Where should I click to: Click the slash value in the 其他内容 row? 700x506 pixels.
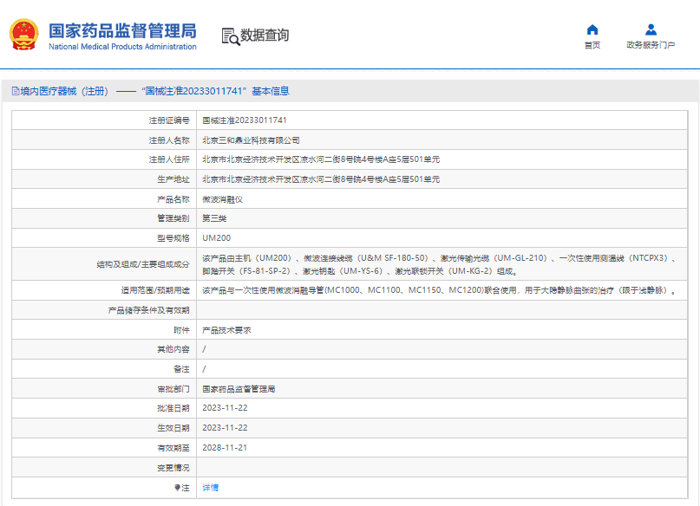pyautogui.click(x=204, y=349)
